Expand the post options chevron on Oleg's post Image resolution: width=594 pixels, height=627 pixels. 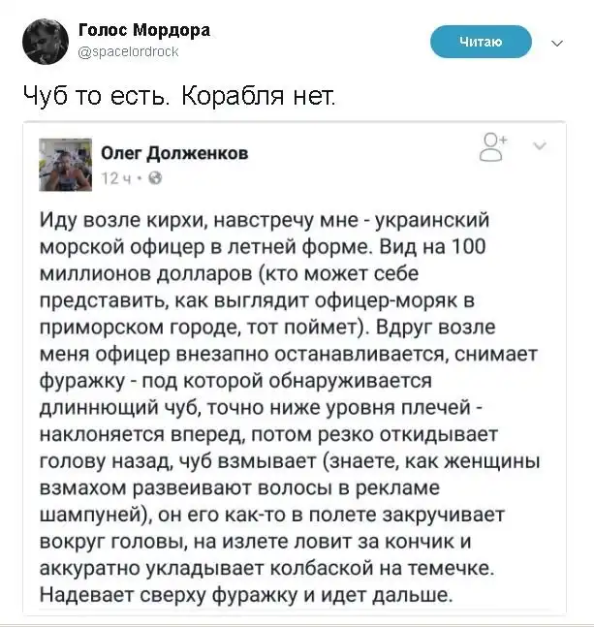[x=540, y=146]
